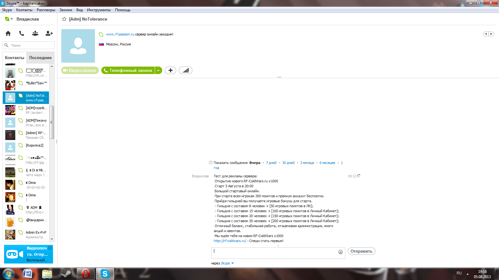Open Windows Explorer from the taskbar
499x280 pixels.
[x=47, y=274]
